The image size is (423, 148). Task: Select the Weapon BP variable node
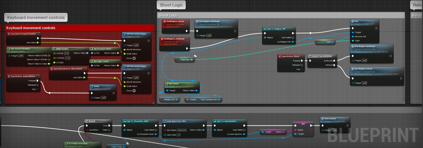click(x=169, y=99)
